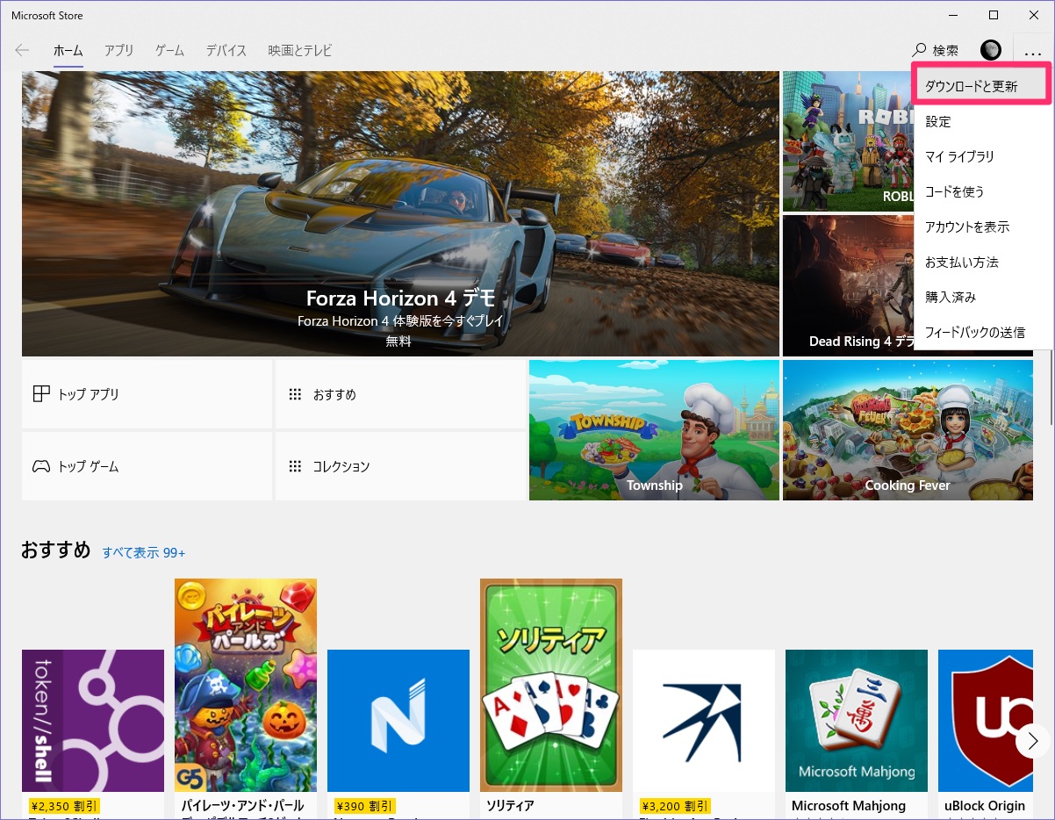Click the ソリティア app title text
1055x820 pixels.
[x=511, y=806]
